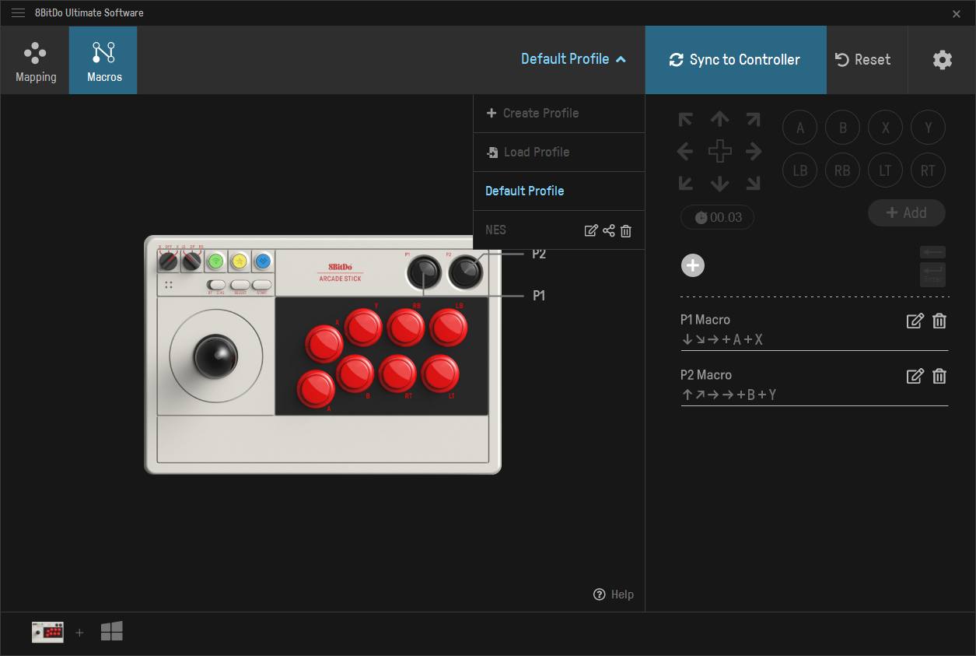Select the LB button circle
The width and height of the screenshot is (976, 656).
(x=800, y=170)
